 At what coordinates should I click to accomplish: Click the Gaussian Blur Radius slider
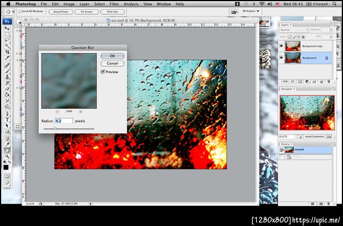point(69,129)
